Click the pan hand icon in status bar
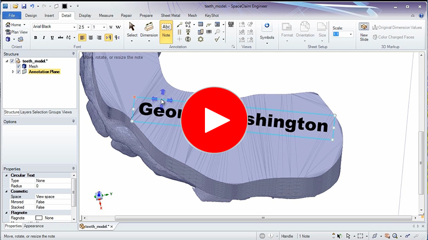 point(387,236)
